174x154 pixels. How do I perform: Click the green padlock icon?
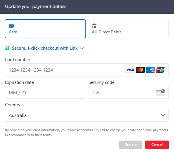(7, 48)
